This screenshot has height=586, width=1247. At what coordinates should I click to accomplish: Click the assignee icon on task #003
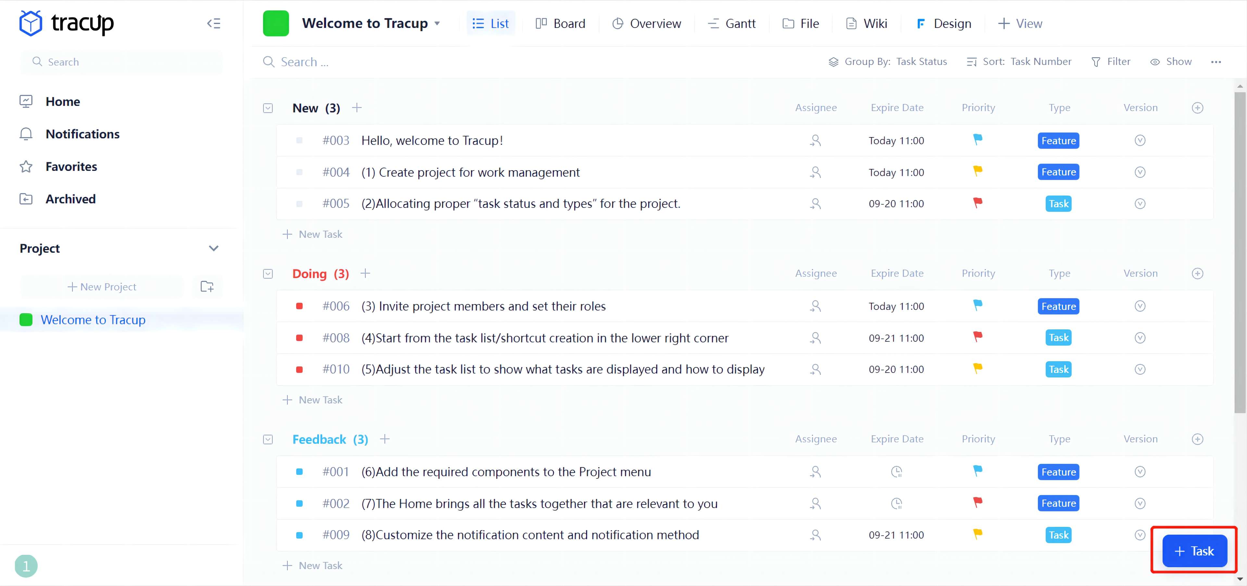815,140
